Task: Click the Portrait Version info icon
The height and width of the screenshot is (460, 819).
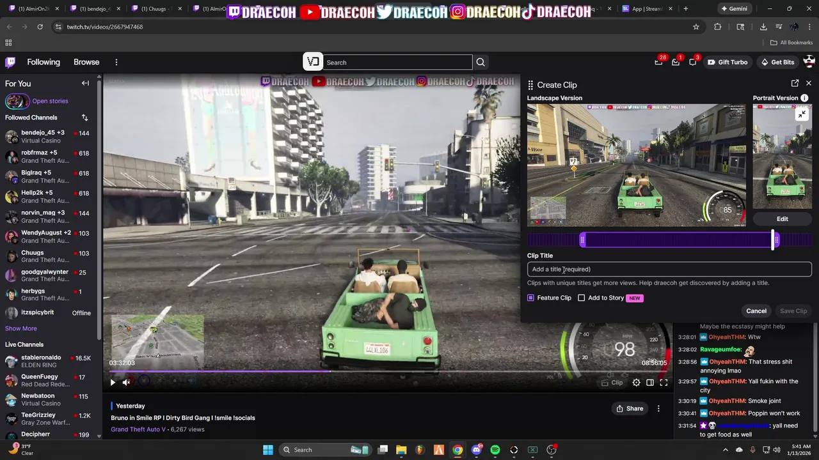Action: [x=804, y=98]
